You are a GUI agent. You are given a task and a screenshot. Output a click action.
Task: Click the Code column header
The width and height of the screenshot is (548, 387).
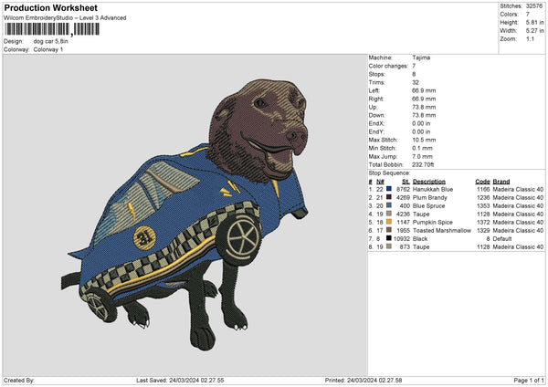[x=483, y=181]
